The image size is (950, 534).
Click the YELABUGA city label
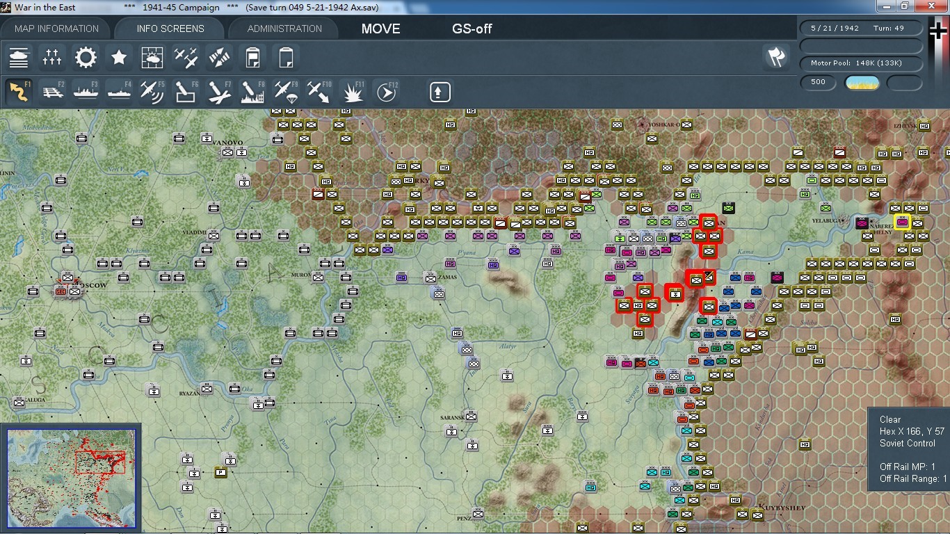point(828,220)
